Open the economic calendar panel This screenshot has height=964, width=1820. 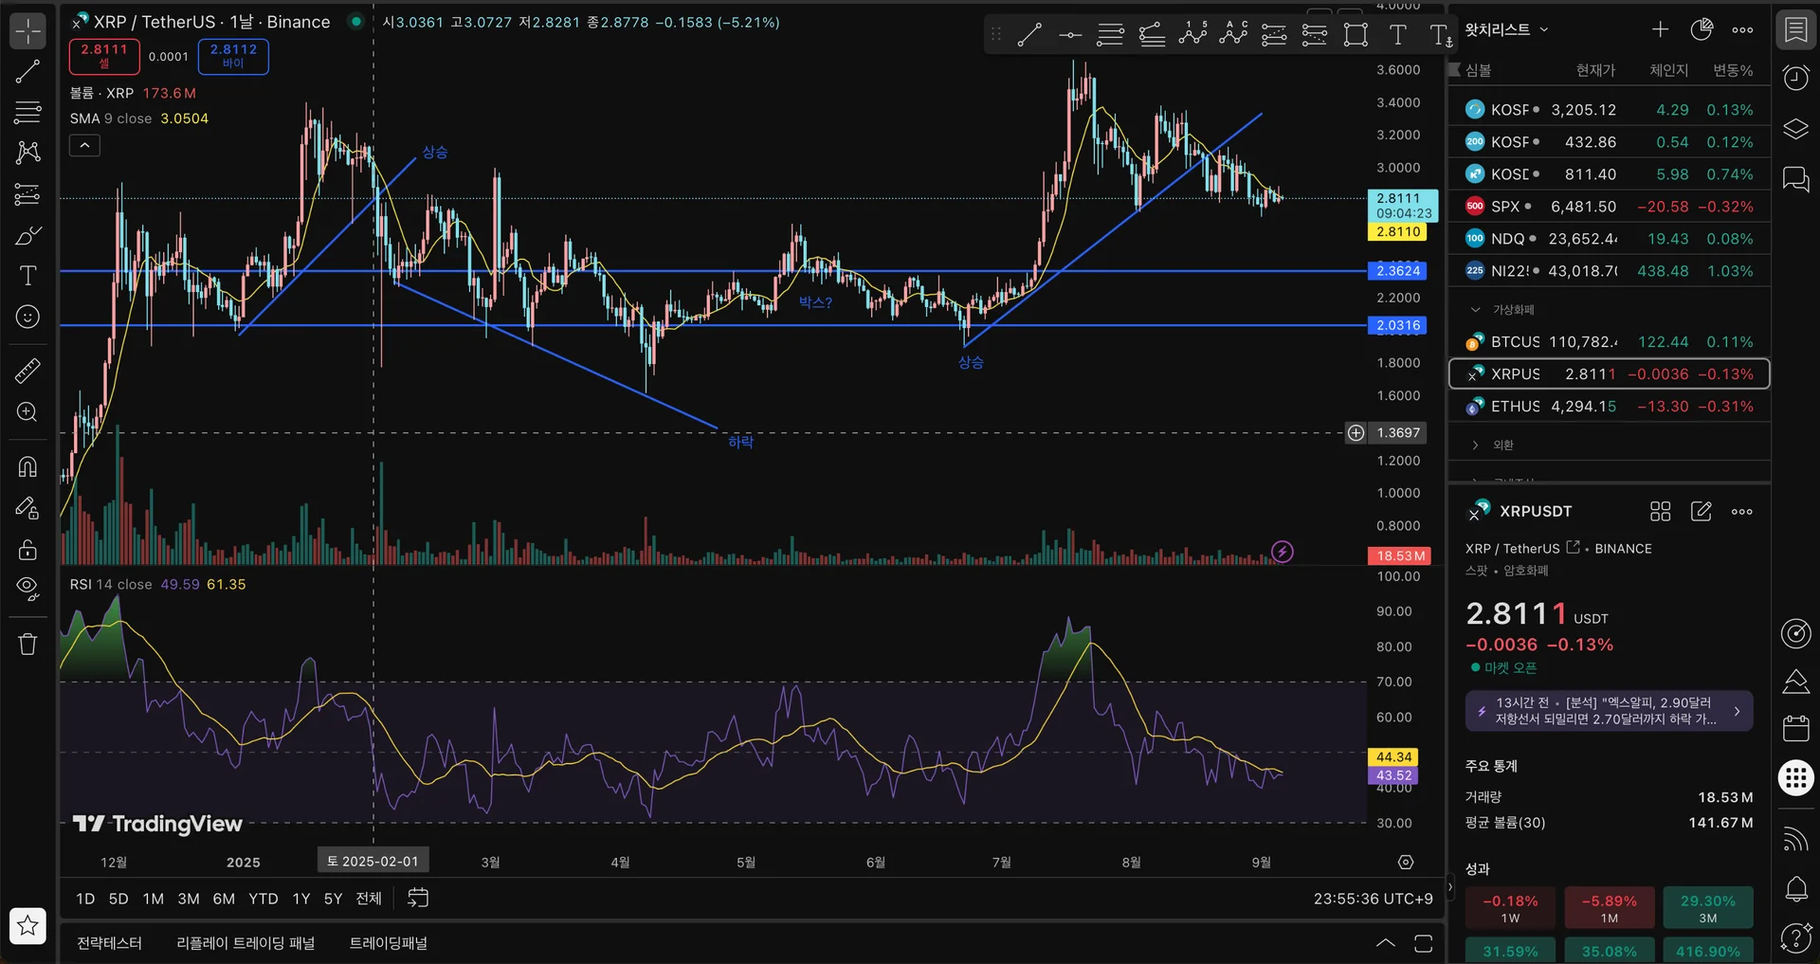coord(1796,728)
